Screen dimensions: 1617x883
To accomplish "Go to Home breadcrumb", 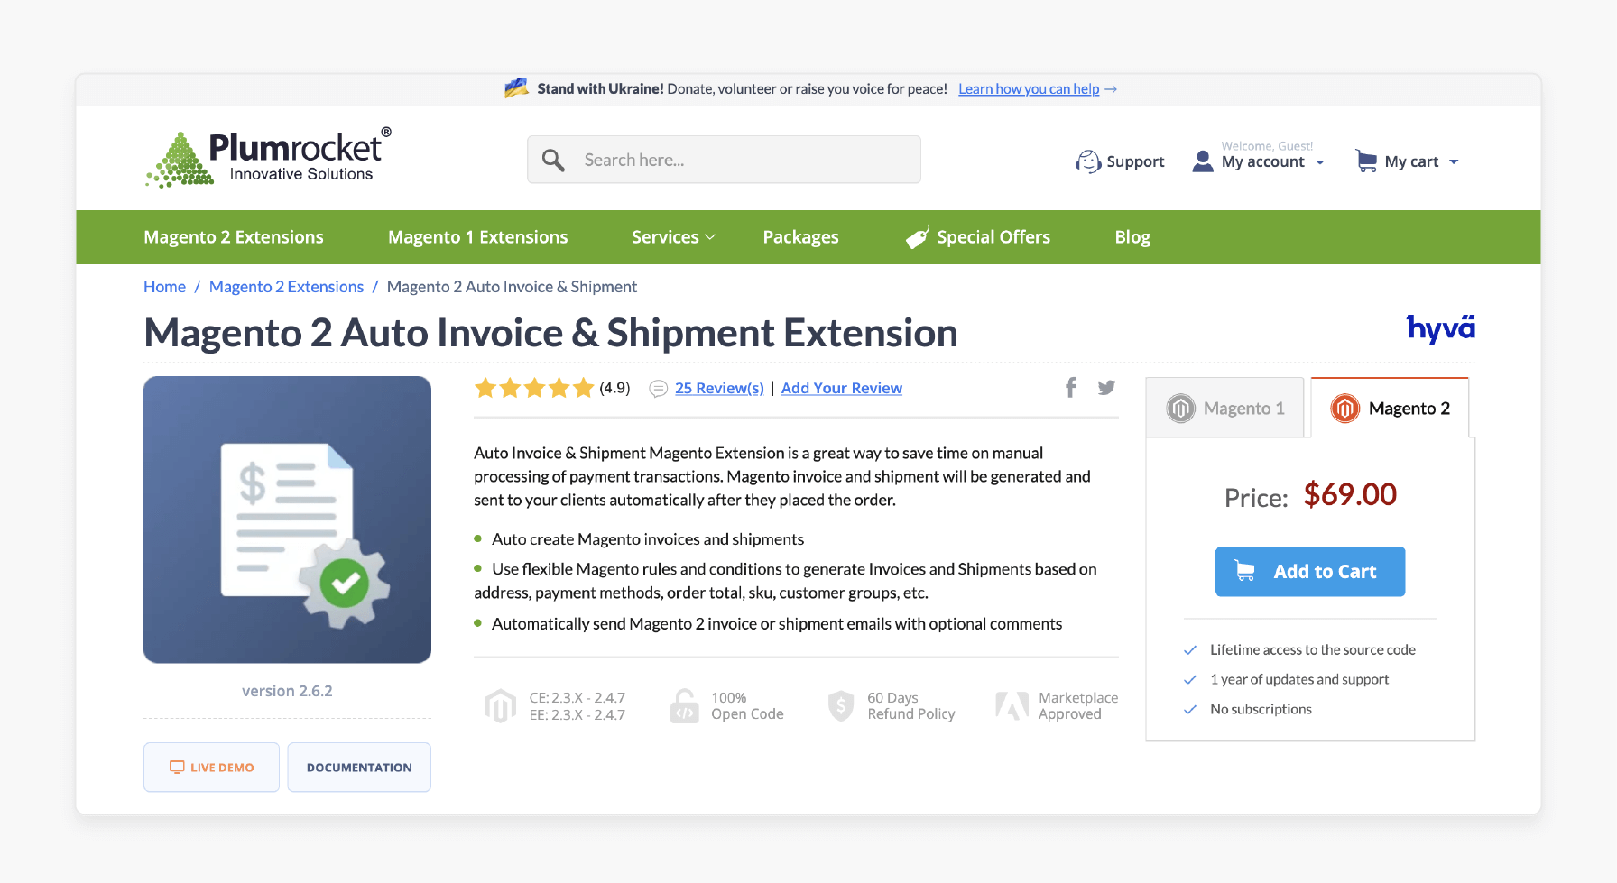I will click(164, 287).
